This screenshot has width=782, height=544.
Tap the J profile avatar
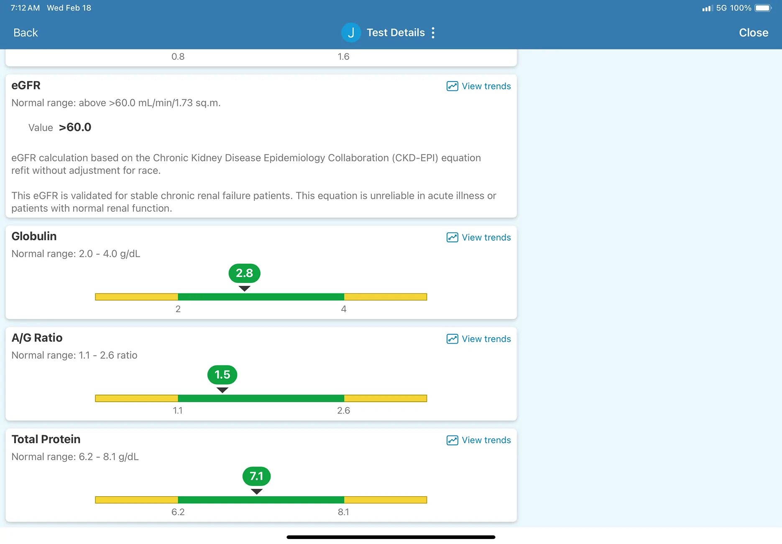click(351, 33)
